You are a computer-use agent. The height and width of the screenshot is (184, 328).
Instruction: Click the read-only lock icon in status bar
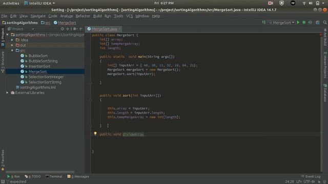(x=319, y=182)
